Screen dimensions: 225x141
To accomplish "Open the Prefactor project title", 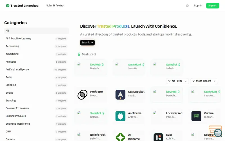I will tap(96, 92).
